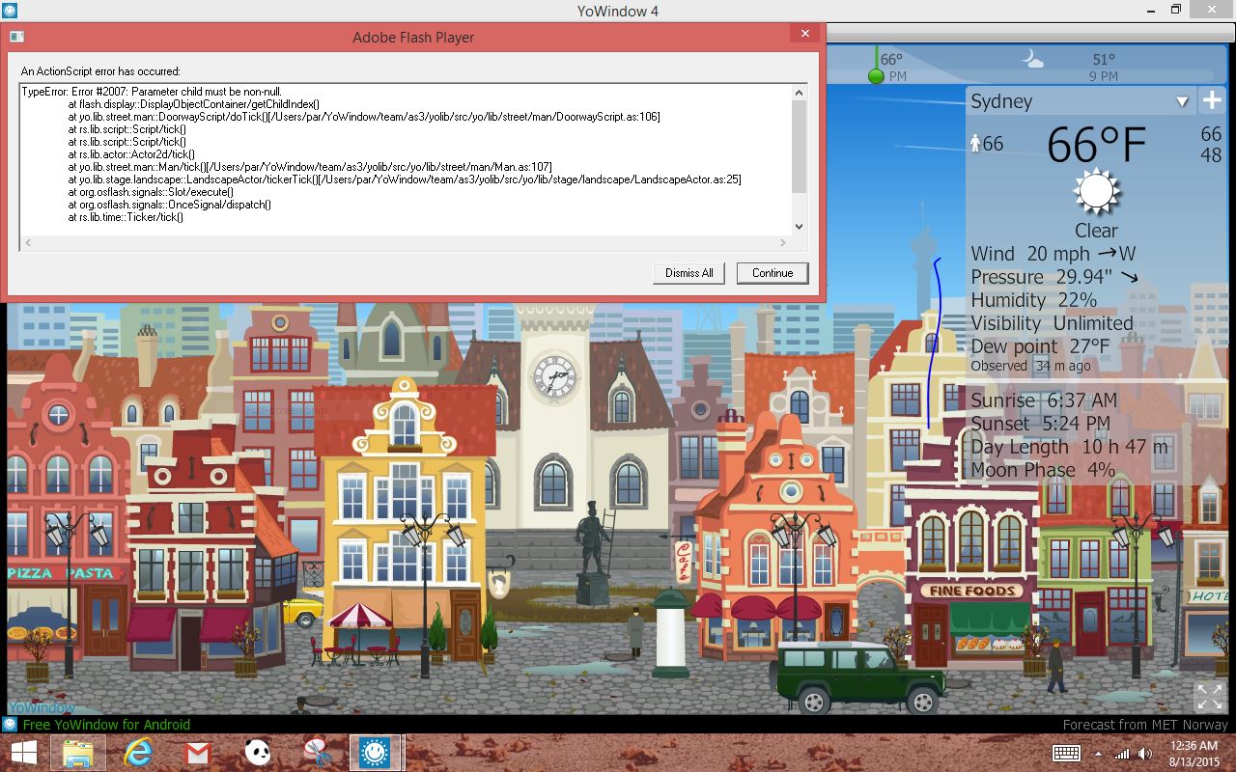Screen dimensions: 1236x772
Task: Click the Continue button in error dialog
Action: [772, 273]
